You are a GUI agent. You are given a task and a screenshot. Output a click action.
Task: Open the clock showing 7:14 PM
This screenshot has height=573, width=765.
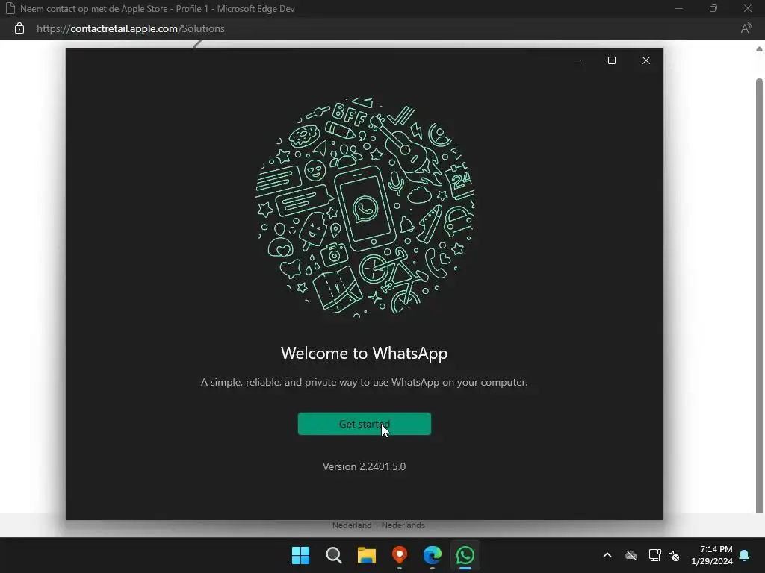(712, 555)
